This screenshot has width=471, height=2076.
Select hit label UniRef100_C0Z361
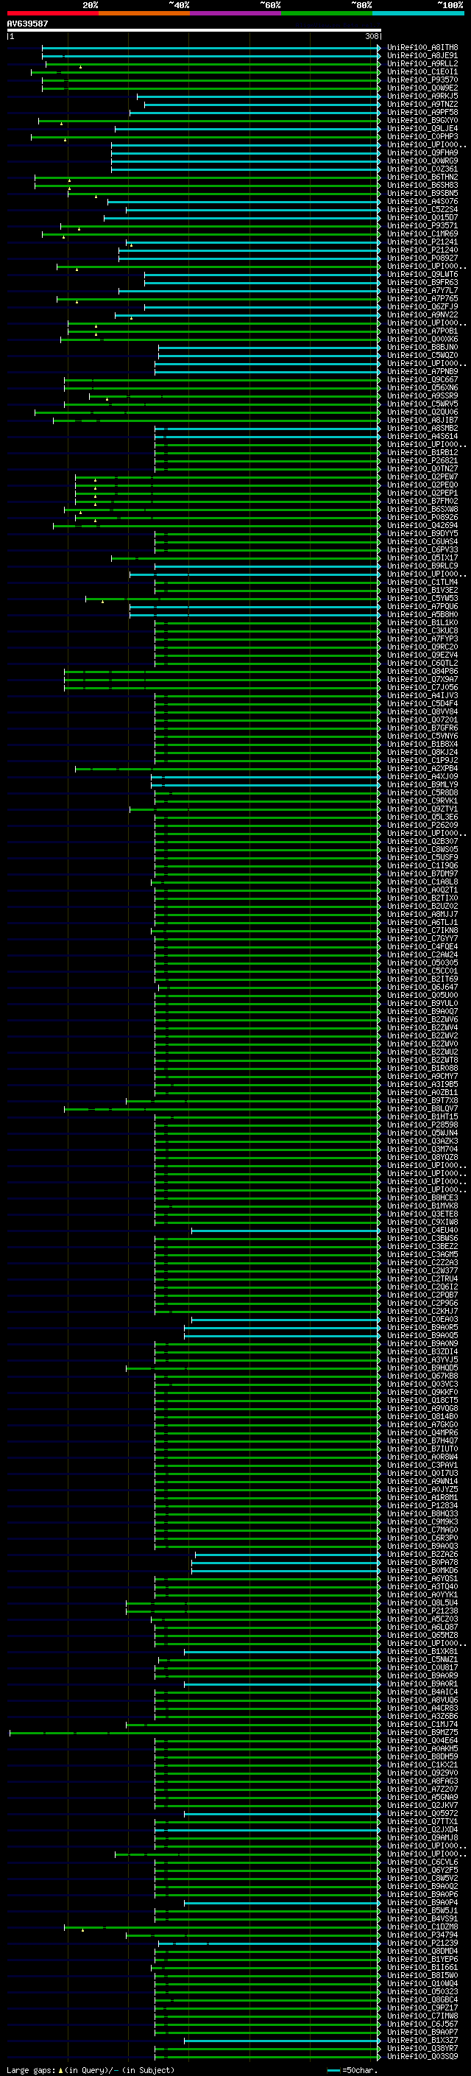click(422, 169)
